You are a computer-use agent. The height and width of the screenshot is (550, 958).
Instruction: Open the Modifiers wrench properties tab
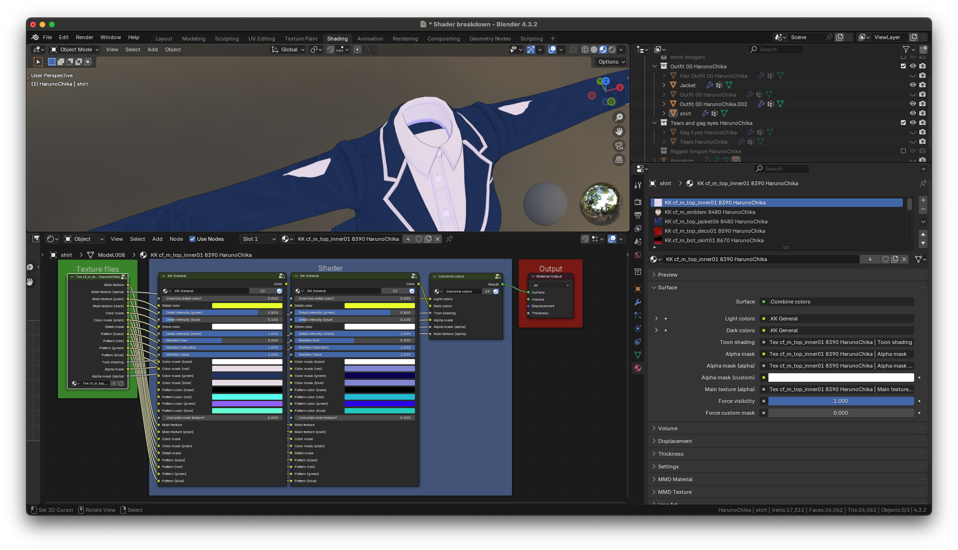(638, 302)
